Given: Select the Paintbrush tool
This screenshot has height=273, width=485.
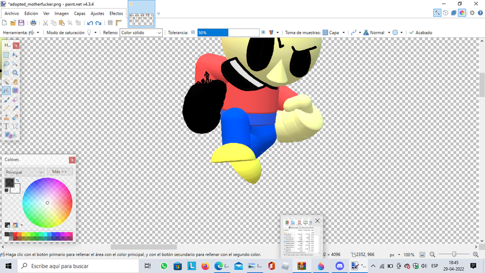Looking at the screenshot, I should tap(6, 100).
